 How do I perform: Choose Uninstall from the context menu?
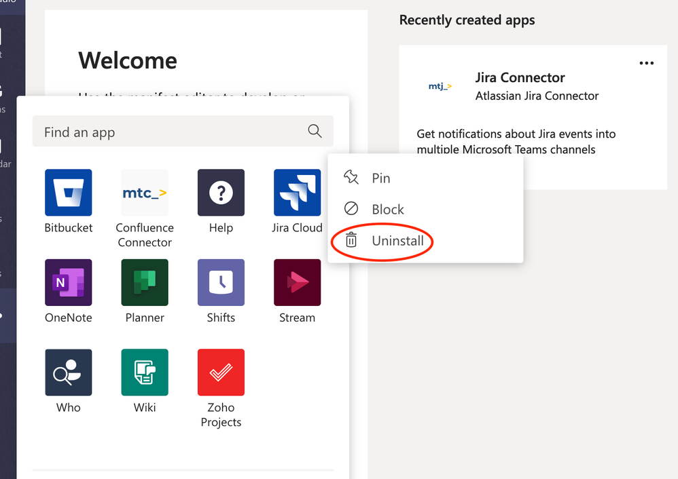397,241
